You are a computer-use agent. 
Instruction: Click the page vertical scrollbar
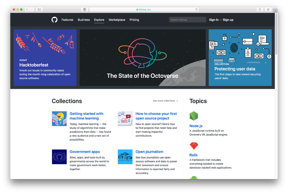tap(276, 34)
